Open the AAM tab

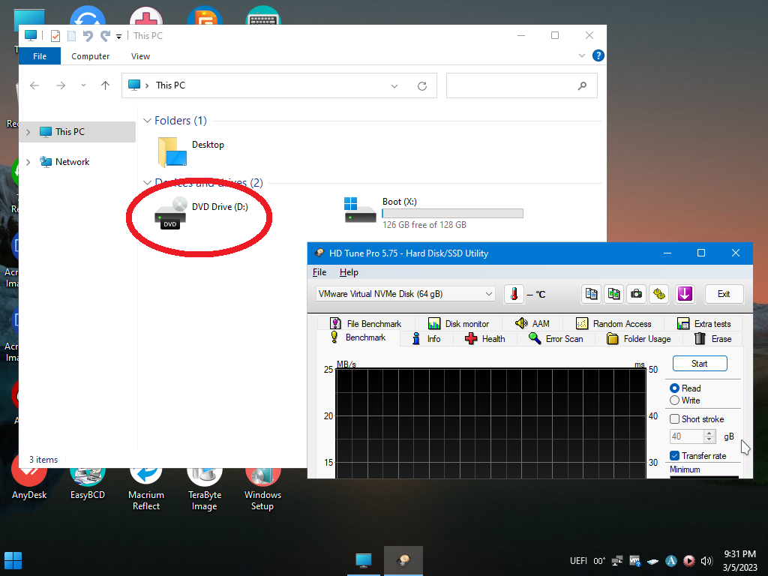click(532, 324)
